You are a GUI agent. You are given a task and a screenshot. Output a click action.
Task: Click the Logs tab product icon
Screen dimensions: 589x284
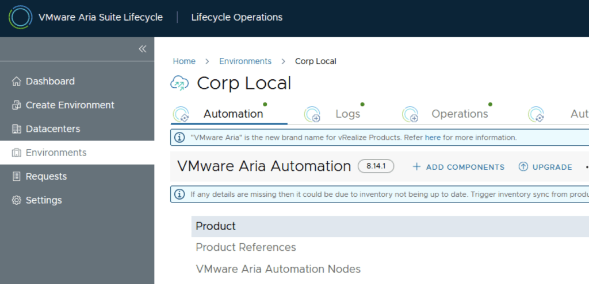pos(312,114)
